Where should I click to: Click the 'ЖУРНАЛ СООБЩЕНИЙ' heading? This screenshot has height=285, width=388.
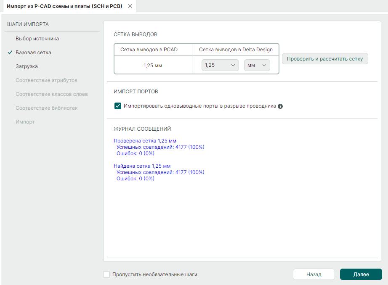(x=142, y=129)
